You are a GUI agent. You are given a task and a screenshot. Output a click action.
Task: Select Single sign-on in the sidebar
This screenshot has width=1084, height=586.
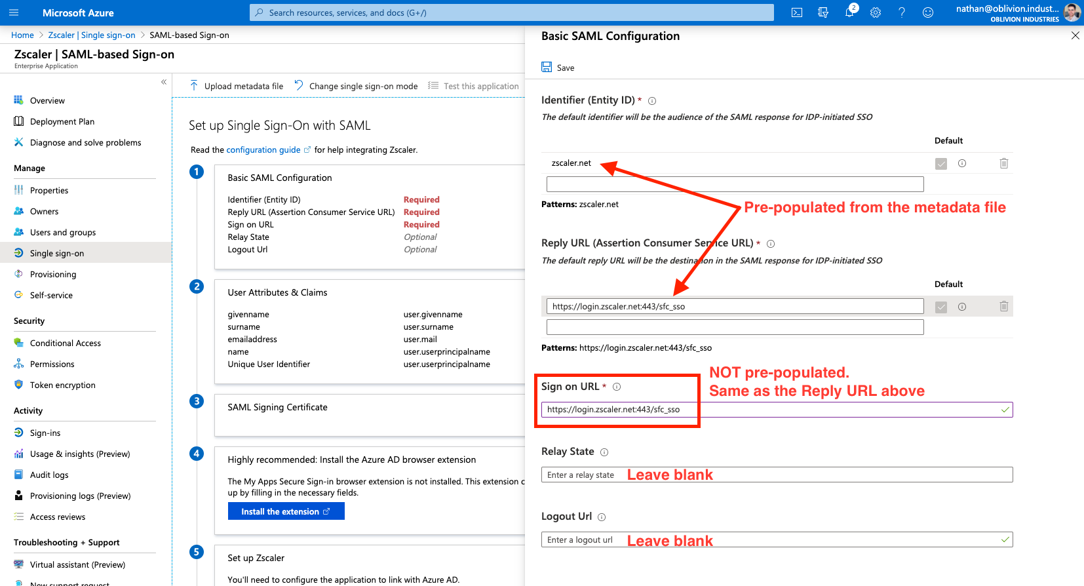[x=57, y=253]
